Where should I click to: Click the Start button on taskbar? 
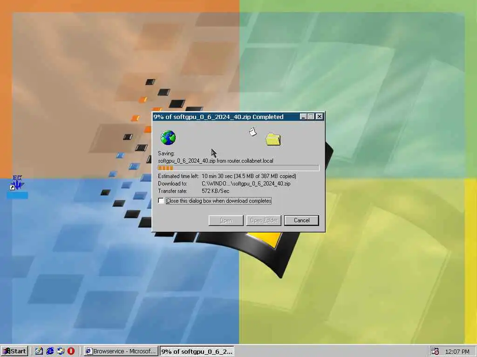coord(14,351)
